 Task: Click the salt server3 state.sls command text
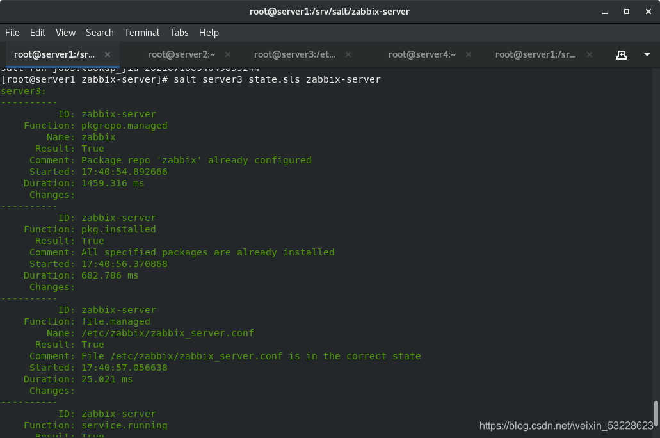point(277,79)
